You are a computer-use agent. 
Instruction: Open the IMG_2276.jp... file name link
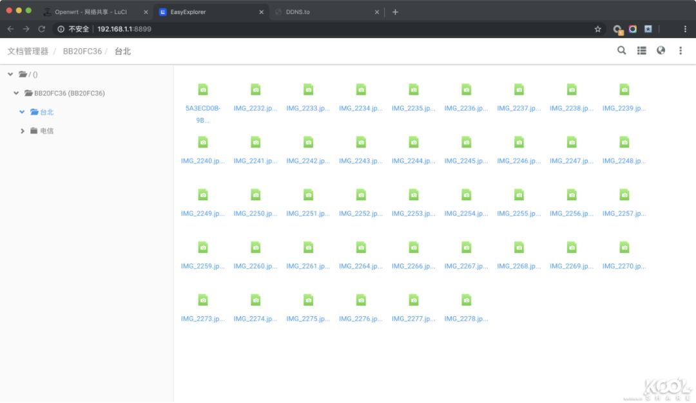click(x=361, y=319)
